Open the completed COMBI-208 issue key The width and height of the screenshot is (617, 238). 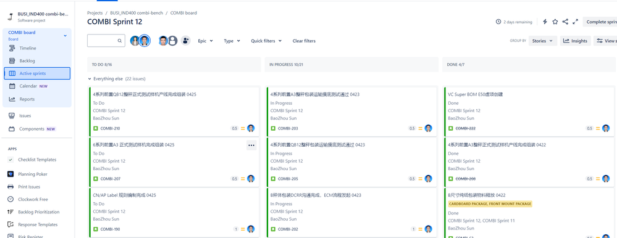click(x=466, y=179)
